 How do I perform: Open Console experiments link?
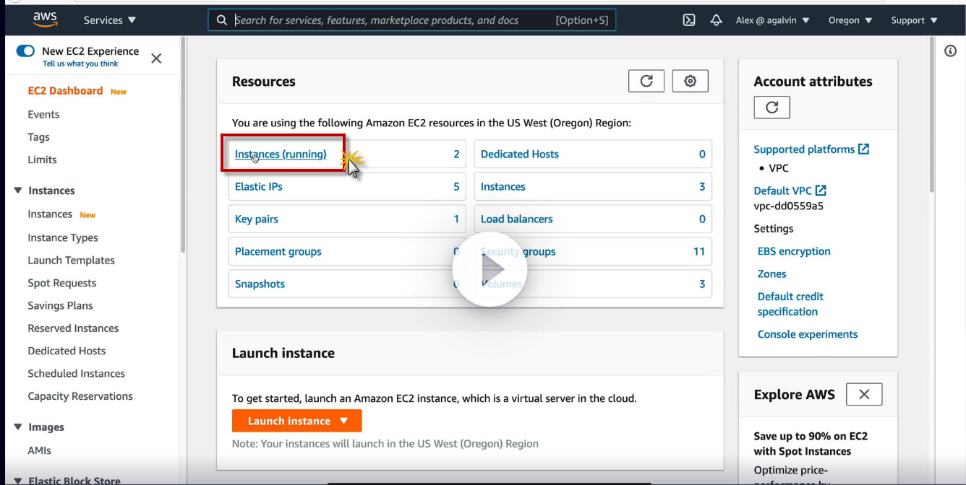[808, 334]
